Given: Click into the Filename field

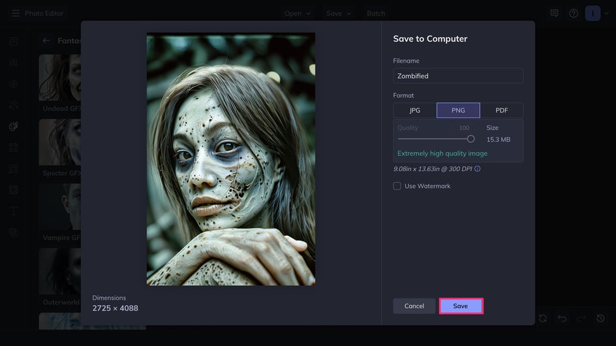Looking at the screenshot, I should (458, 76).
